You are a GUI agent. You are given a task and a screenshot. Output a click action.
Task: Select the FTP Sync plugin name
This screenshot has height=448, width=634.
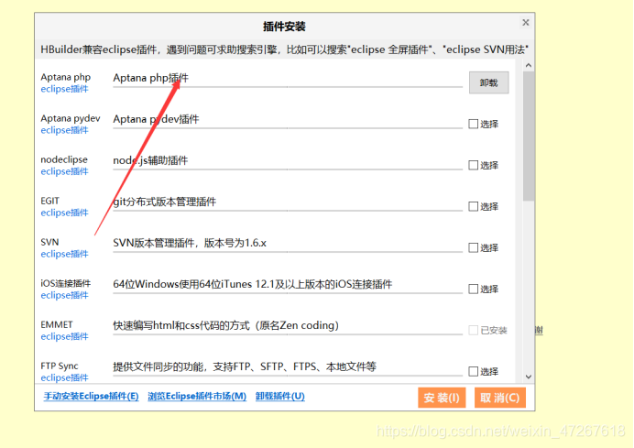[x=59, y=366]
